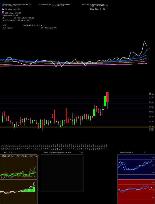
Task: Click the 217.32 price axis label
Action: tap(151, 97)
